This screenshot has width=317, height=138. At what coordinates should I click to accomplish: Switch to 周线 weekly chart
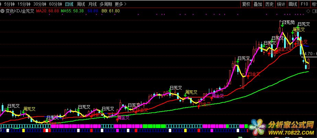(x=81, y=4)
